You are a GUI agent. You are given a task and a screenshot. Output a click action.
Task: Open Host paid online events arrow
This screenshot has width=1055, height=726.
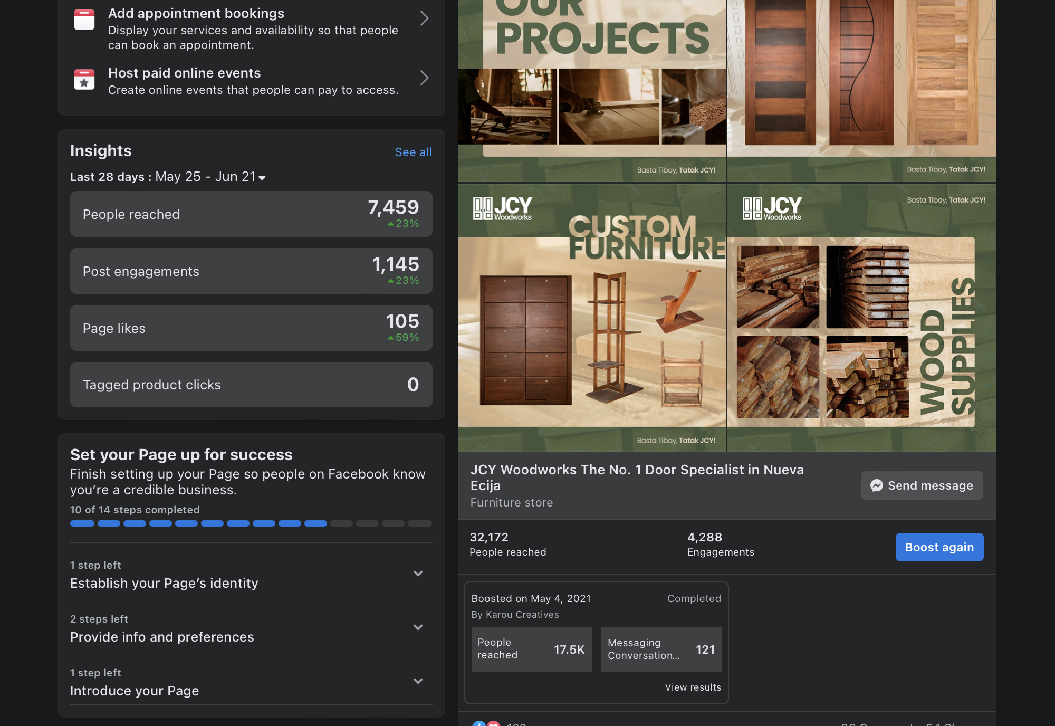pyautogui.click(x=424, y=79)
